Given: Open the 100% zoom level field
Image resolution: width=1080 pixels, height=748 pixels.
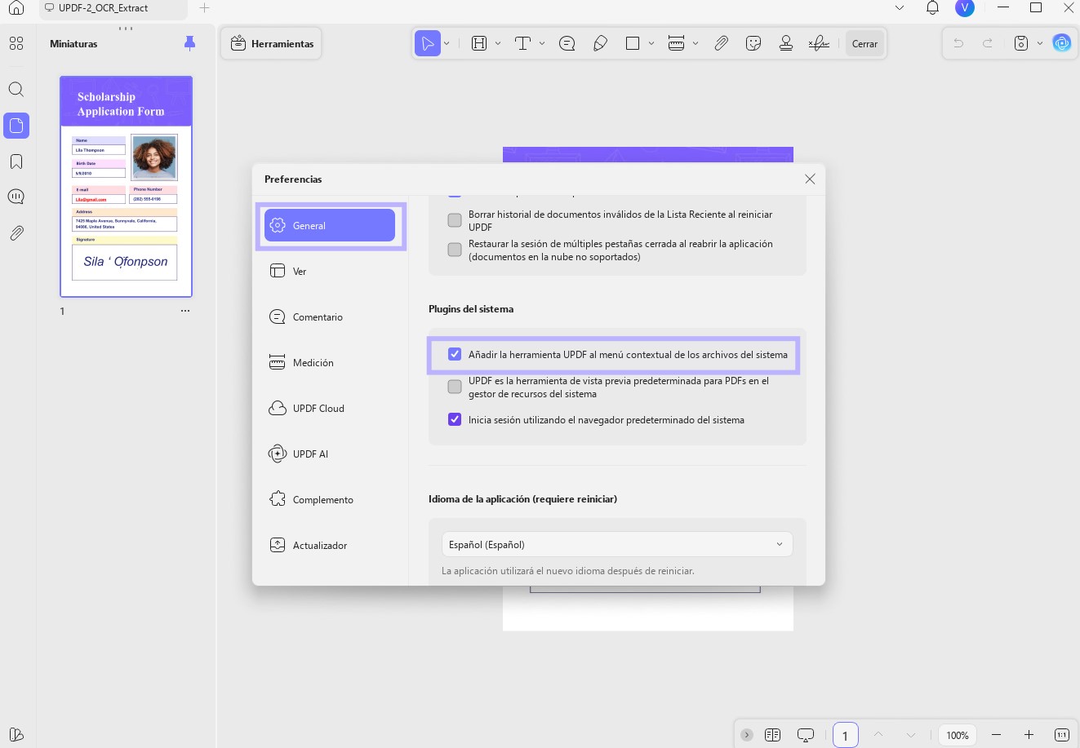Looking at the screenshot, I should (958, 735).
